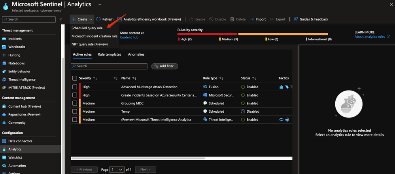Click the Enable power icon in toolbar
Image resolution: width=395 pixels, height=174 pixels.
click(191, 19)
